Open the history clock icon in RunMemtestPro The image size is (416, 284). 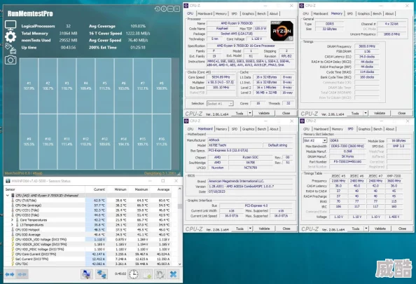point(158,9)
